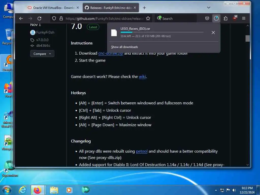This screenshot has height=195, width=260.
Task: Open the Windows Start menu orb
Action: 6,190
